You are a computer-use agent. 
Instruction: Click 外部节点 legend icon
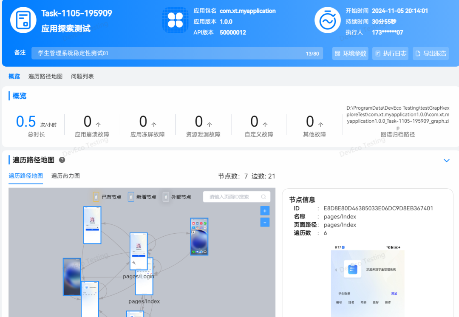pos(166,197)
